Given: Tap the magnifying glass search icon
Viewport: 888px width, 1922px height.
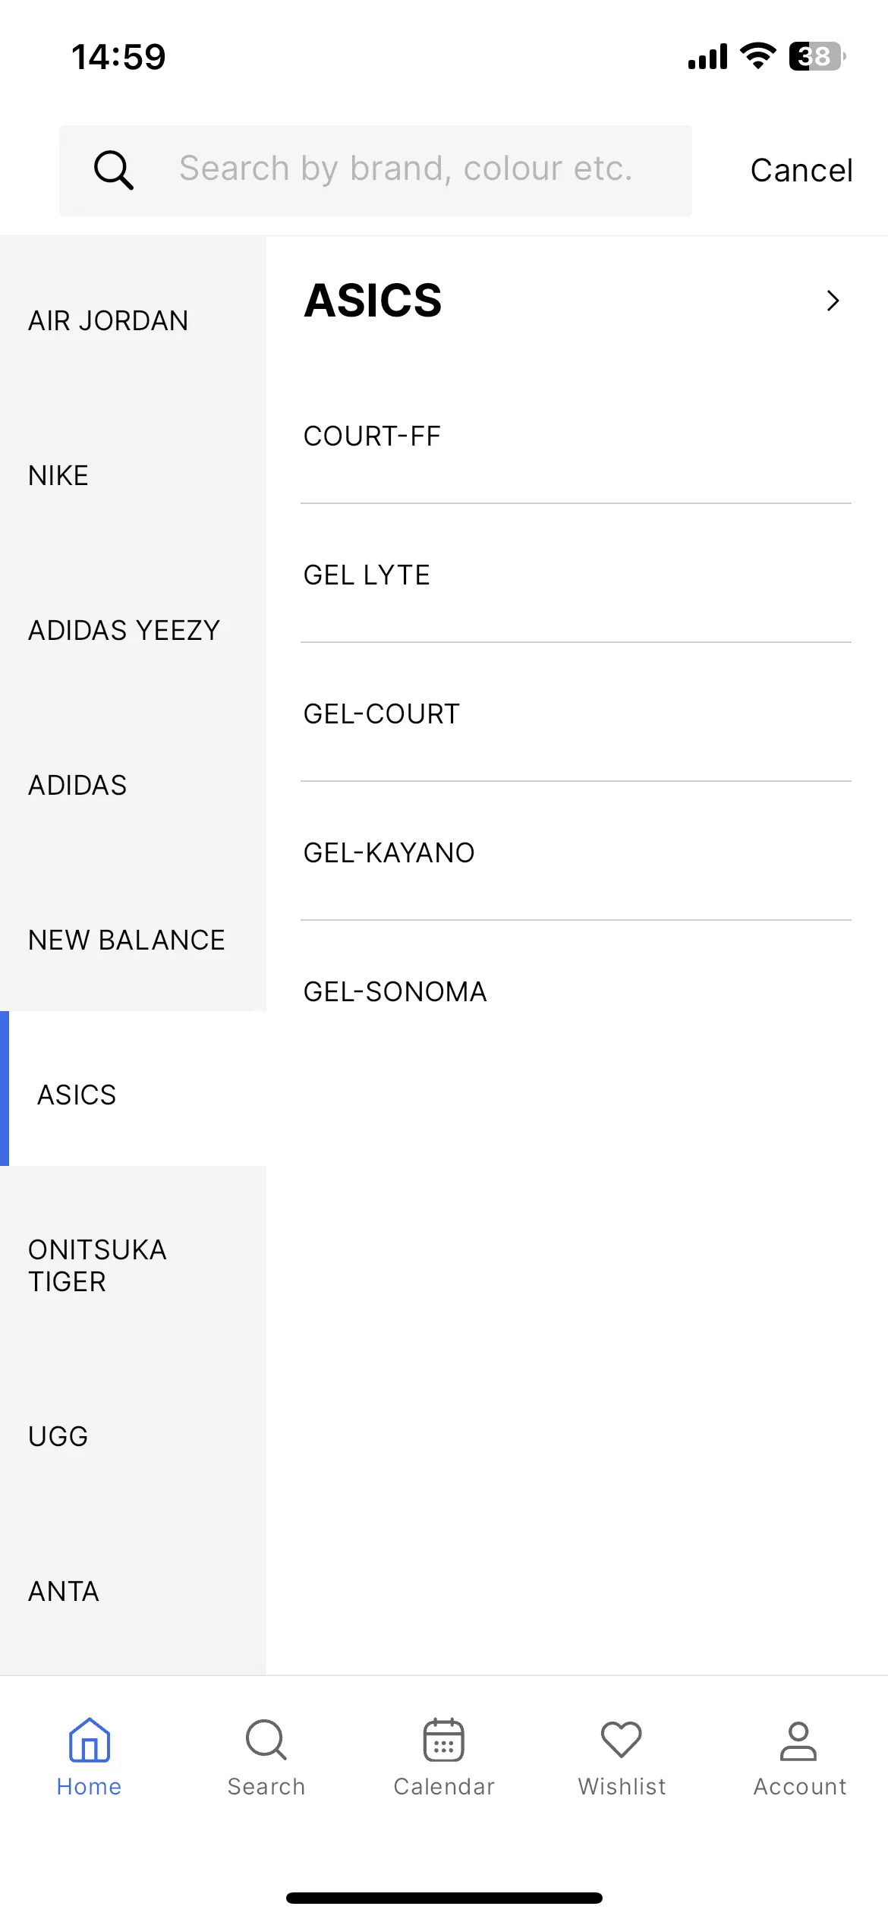Looking at the screenshot, I should (114, 170).
